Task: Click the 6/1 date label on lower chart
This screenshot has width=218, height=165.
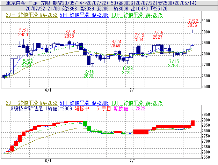Action: (x=48, y=161)
